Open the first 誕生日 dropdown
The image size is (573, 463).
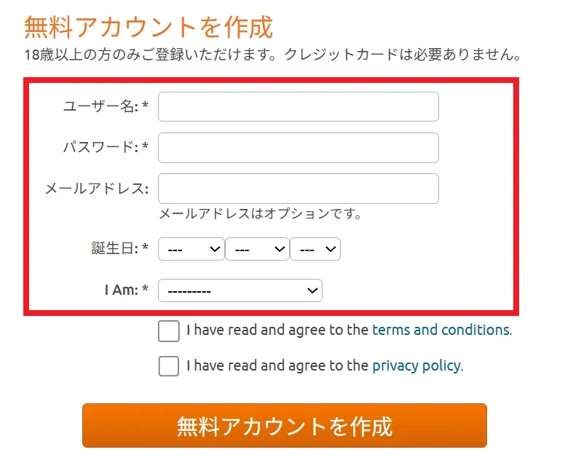pyautogui.click(x=191, y=250)
